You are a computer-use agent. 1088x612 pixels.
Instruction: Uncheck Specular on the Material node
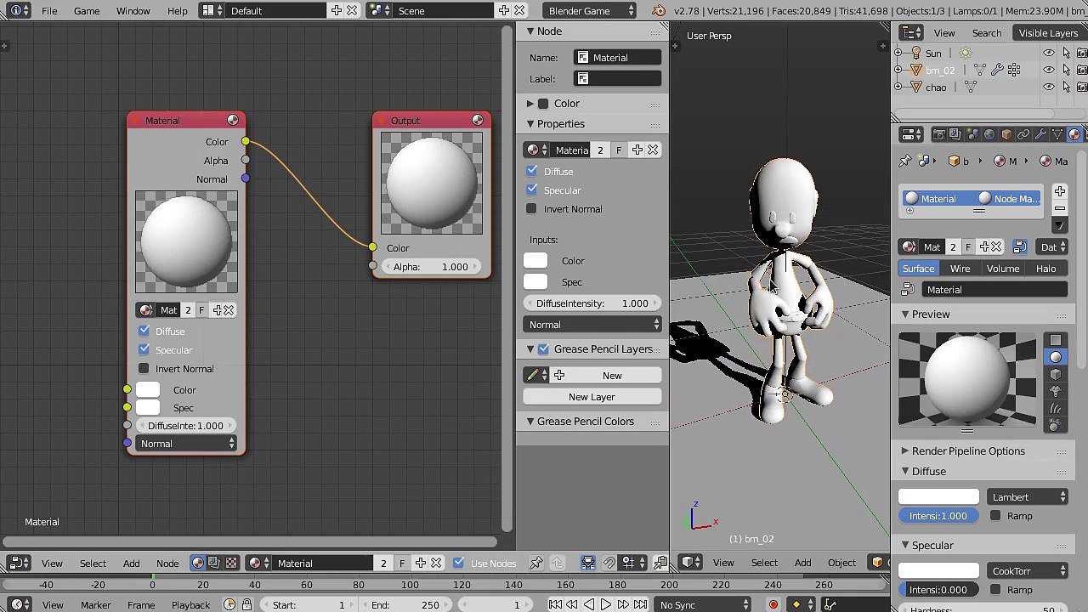(144, 349)
